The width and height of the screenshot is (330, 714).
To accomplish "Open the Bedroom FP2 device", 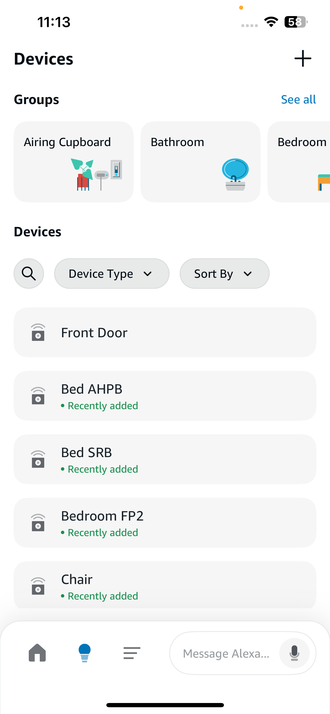I will click(165, 523).
